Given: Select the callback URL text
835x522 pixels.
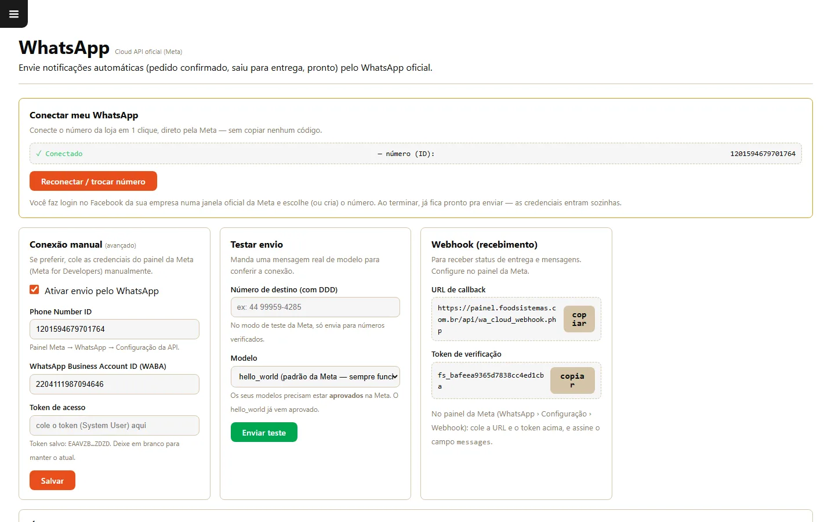Looking at the screenshot, I should coord(497,319).
